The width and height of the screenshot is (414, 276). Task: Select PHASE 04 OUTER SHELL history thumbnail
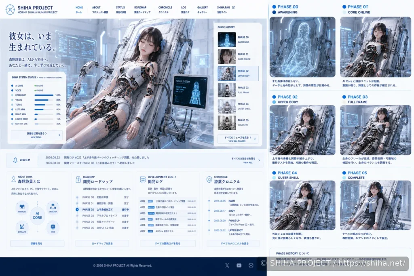click(226, 106)
